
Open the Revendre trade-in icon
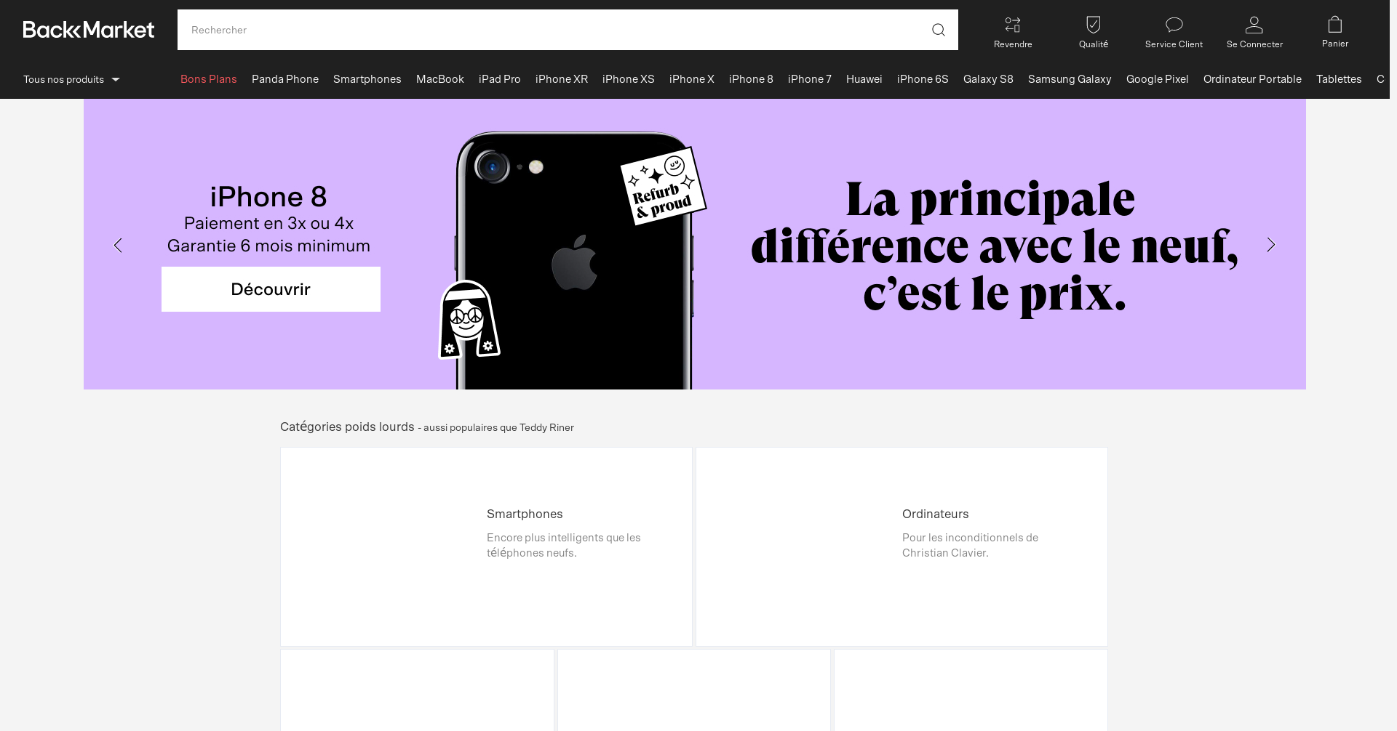(1012, 25)
